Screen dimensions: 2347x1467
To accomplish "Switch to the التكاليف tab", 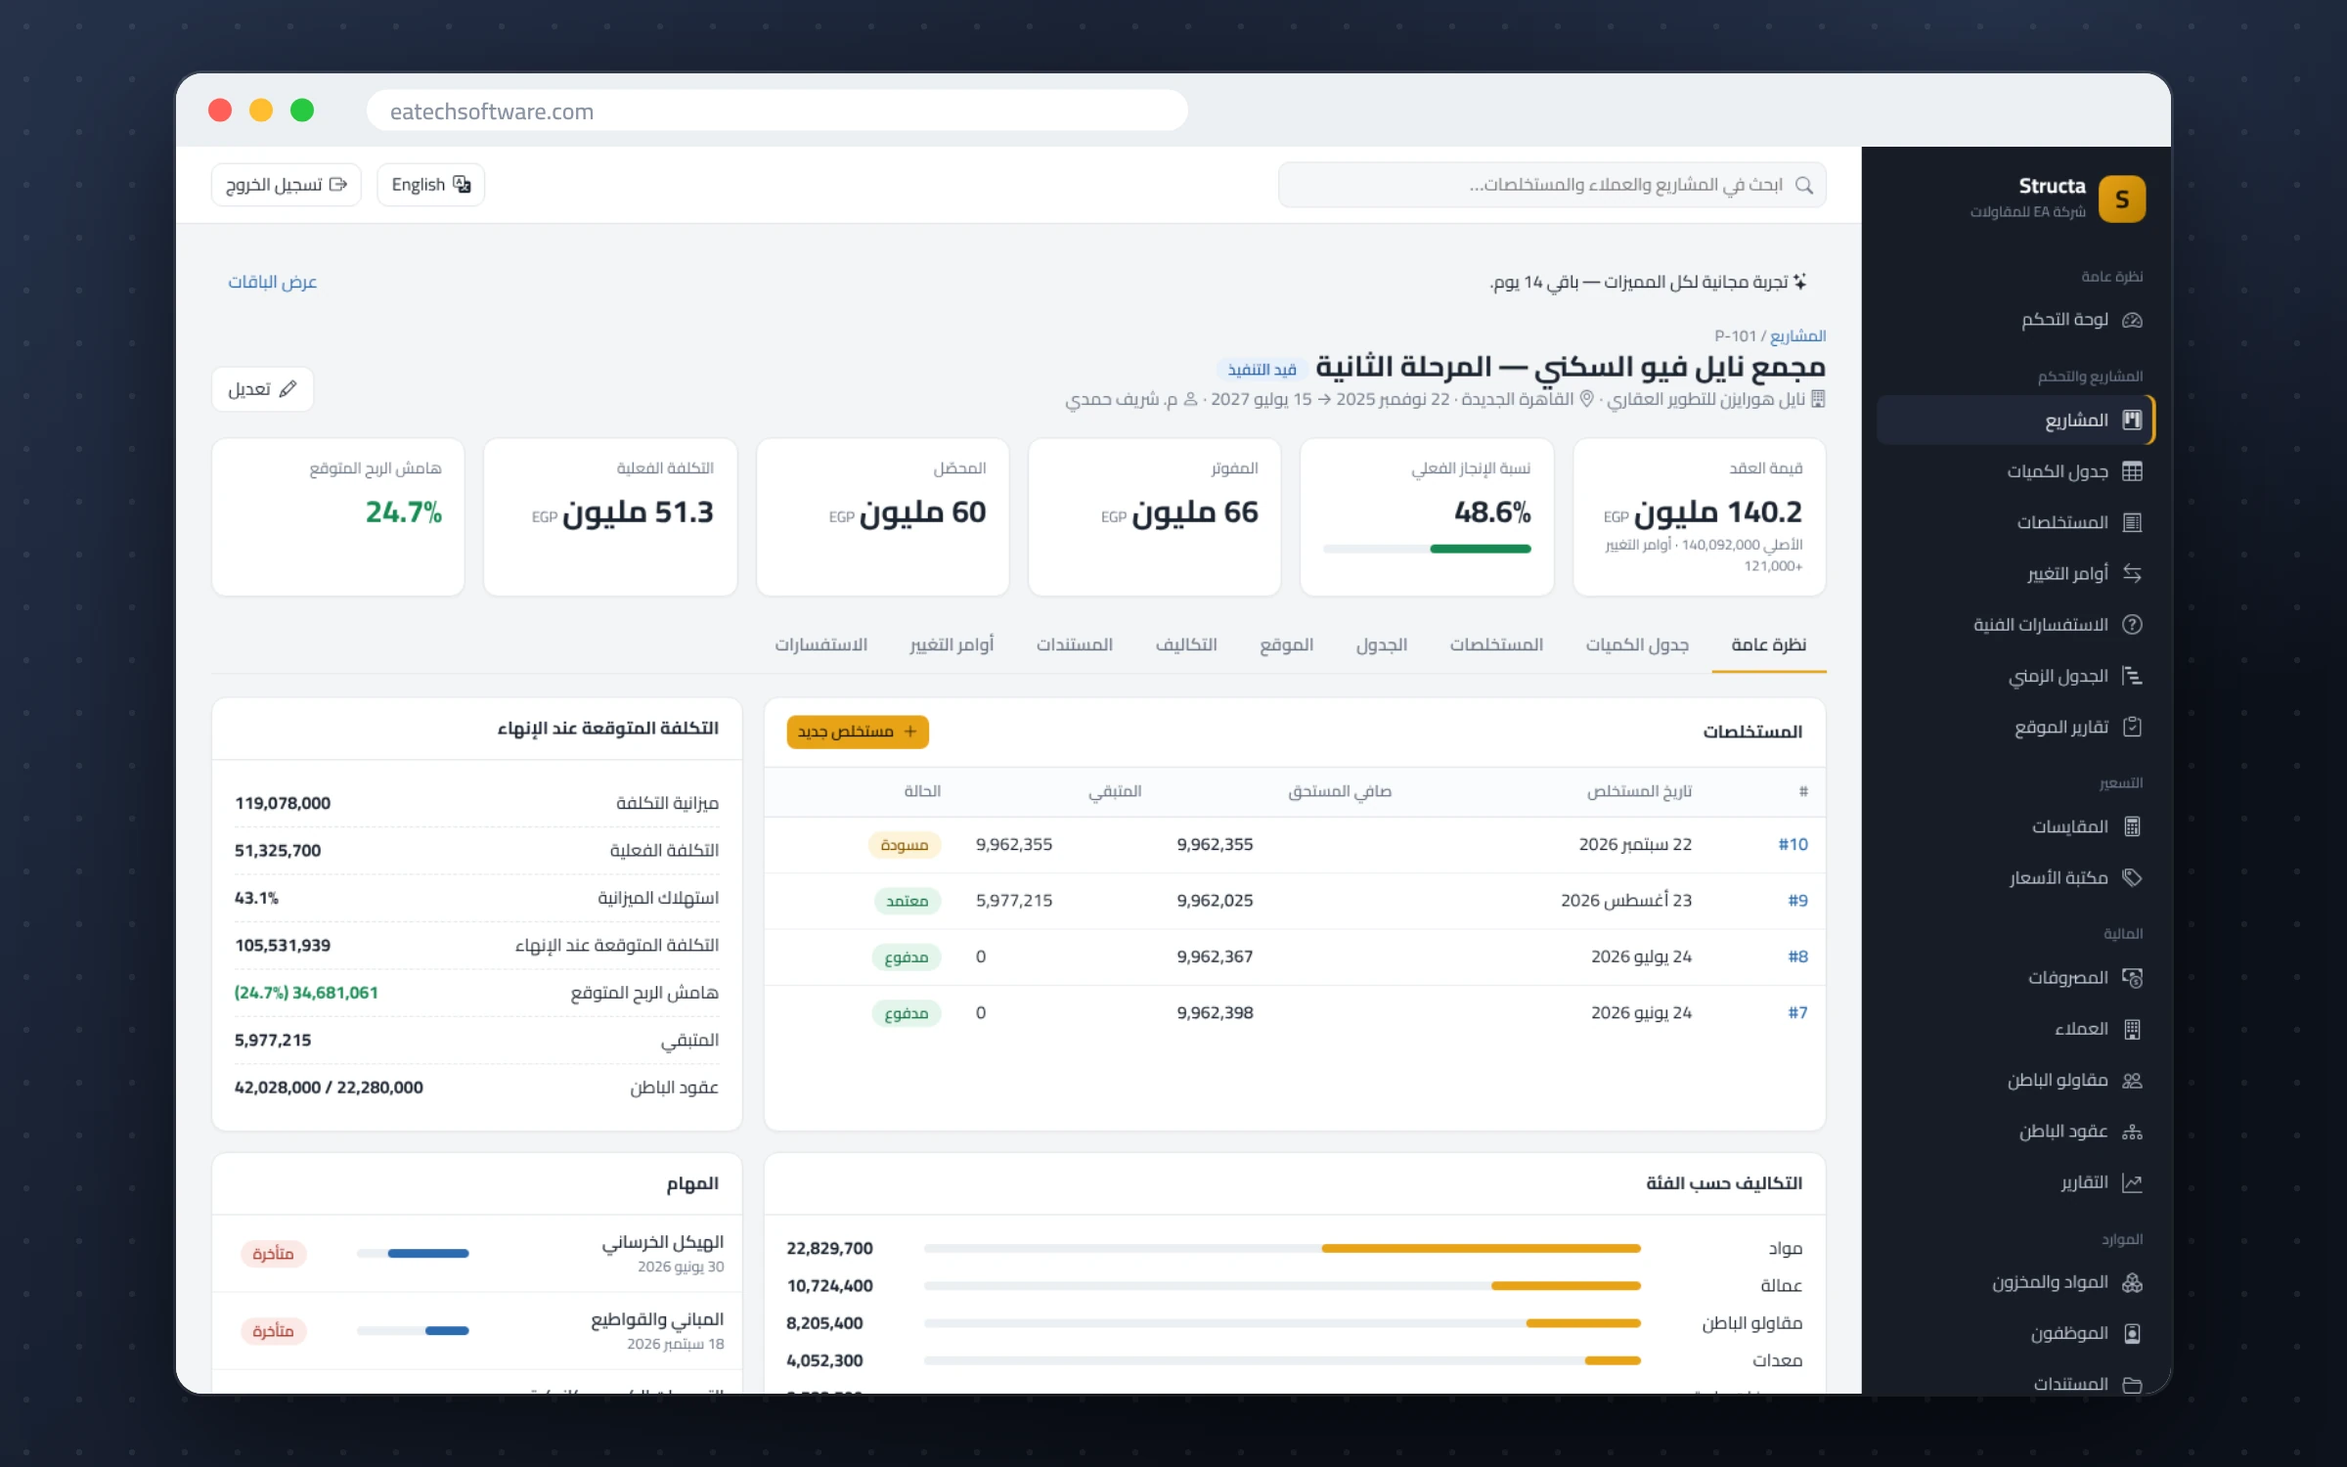I will tap(1186, 645).
